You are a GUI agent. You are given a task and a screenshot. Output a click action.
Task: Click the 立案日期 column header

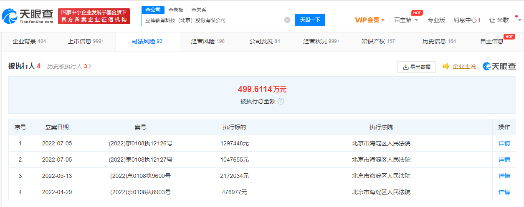(57, 127)
